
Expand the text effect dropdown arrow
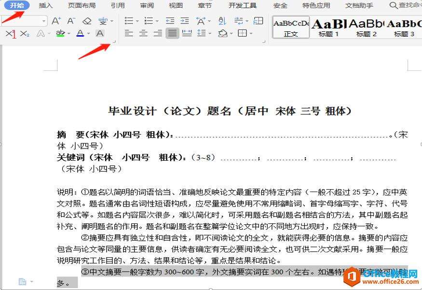49,34
